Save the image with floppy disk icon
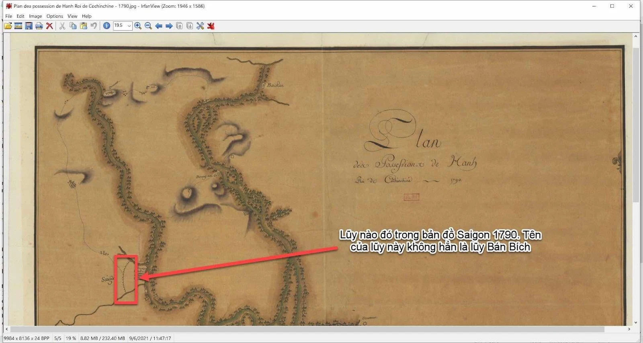The width and height of the screenshot is (643, 343). [x=29, y=26]
